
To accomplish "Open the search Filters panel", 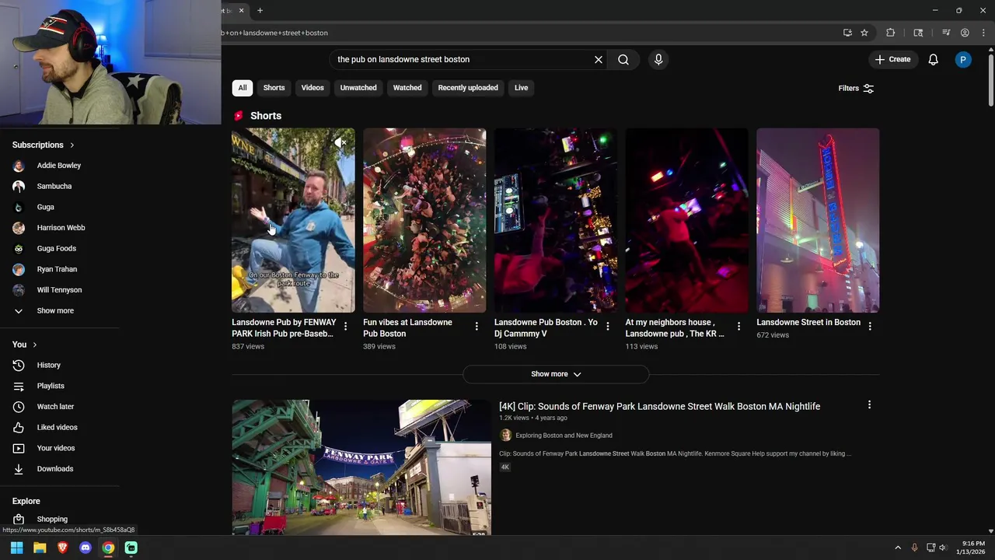I will (856, 88).
